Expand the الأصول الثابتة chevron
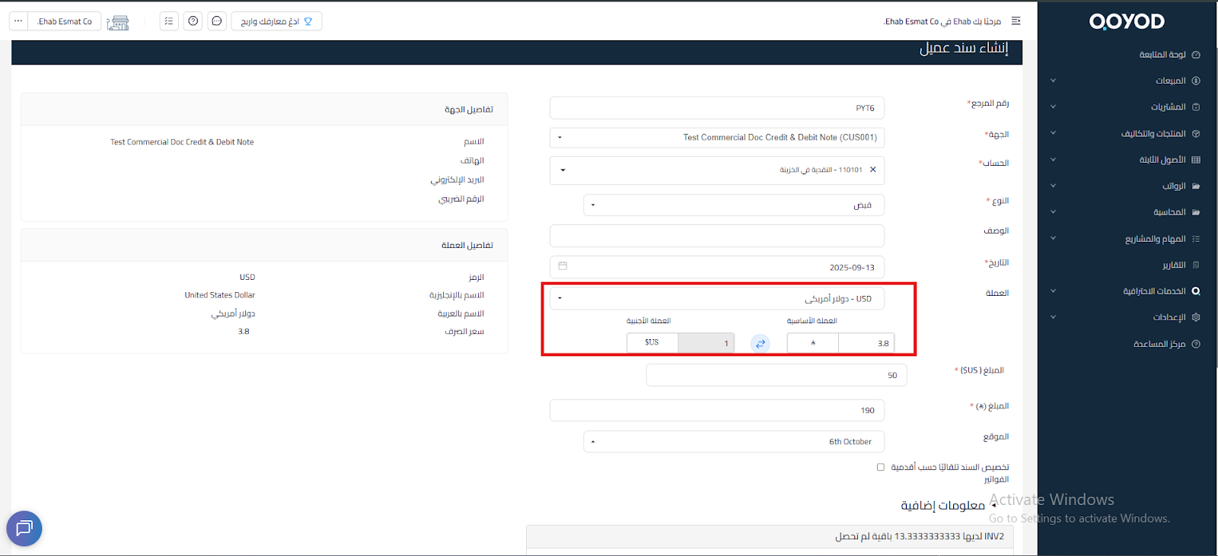The width and height of the screenshot is (1218, 556). [x=1053, y=160]
